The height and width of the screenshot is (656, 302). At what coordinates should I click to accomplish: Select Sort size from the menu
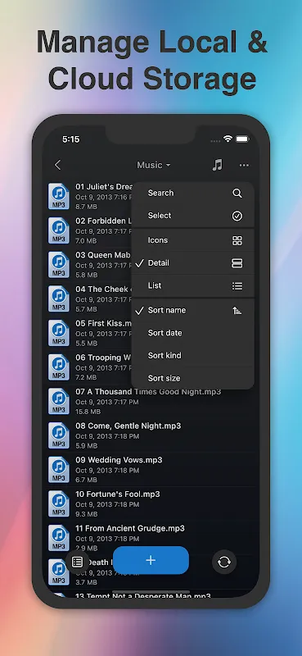click(192, 378)
